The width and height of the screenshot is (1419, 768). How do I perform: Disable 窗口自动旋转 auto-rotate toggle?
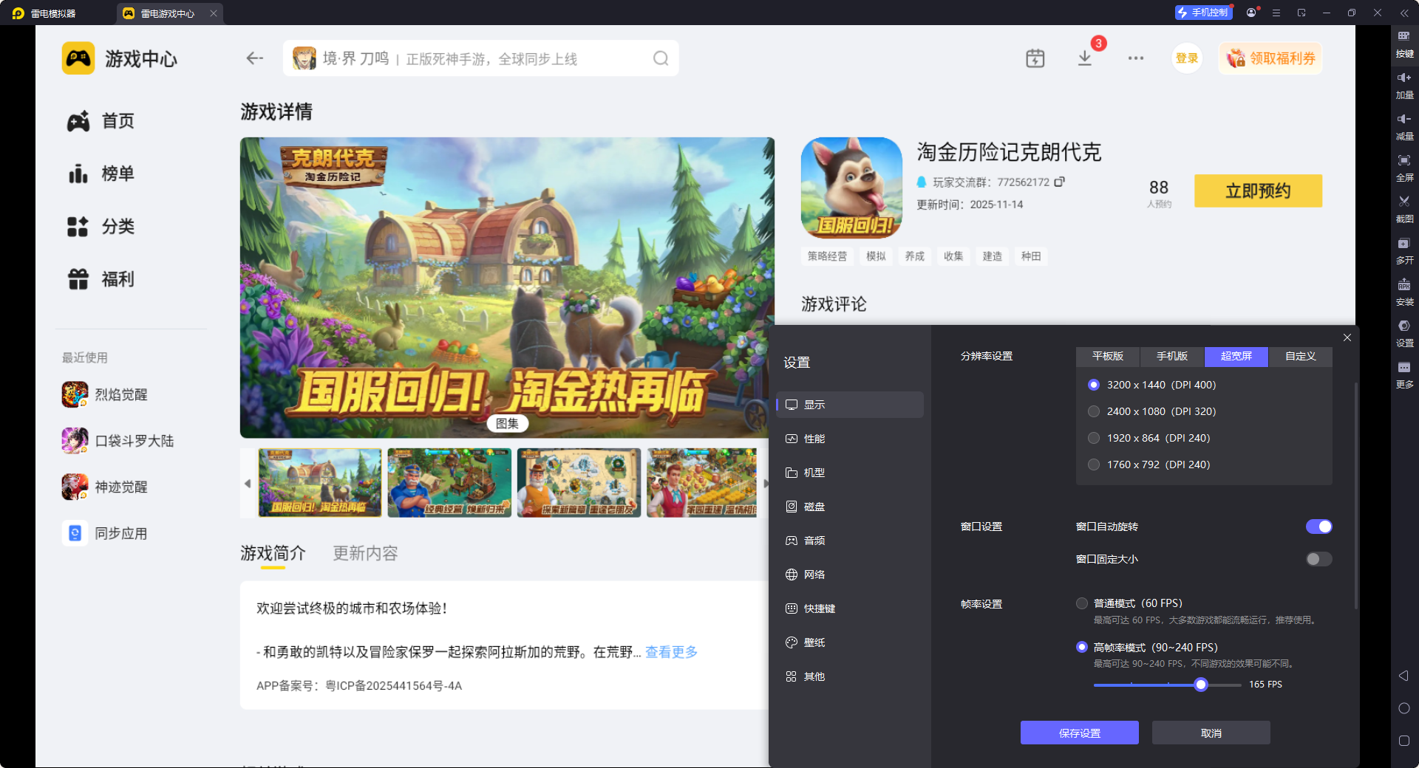(x=1318, y=527)
